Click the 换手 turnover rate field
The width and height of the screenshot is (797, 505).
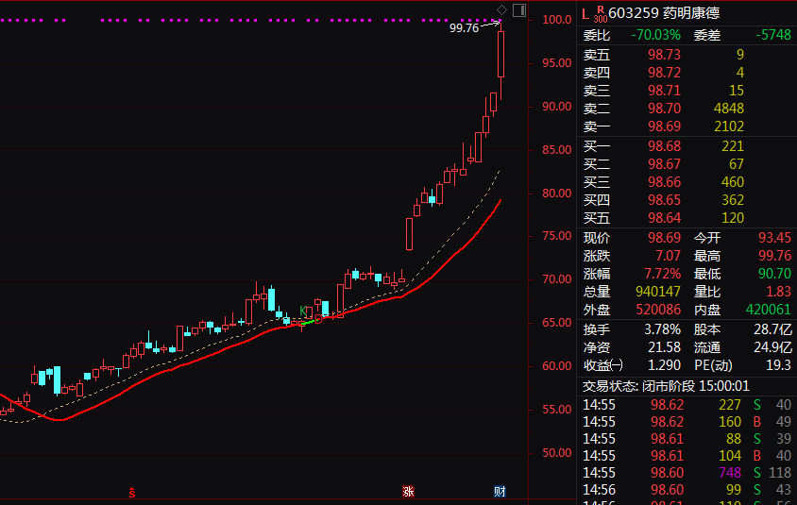tap(597, 329)
